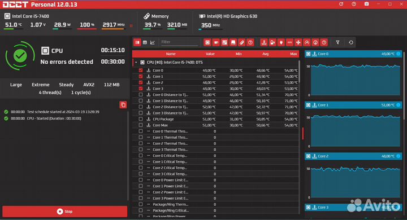The width and height of the screenshot is (407, 220).
Task: Click inside the sensor Filter text field
Action: [179, 42]
